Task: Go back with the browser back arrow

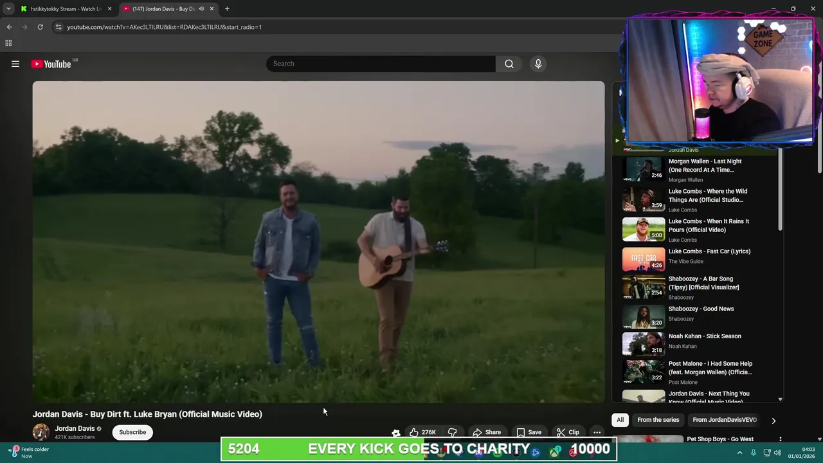Action: (9, 27)
